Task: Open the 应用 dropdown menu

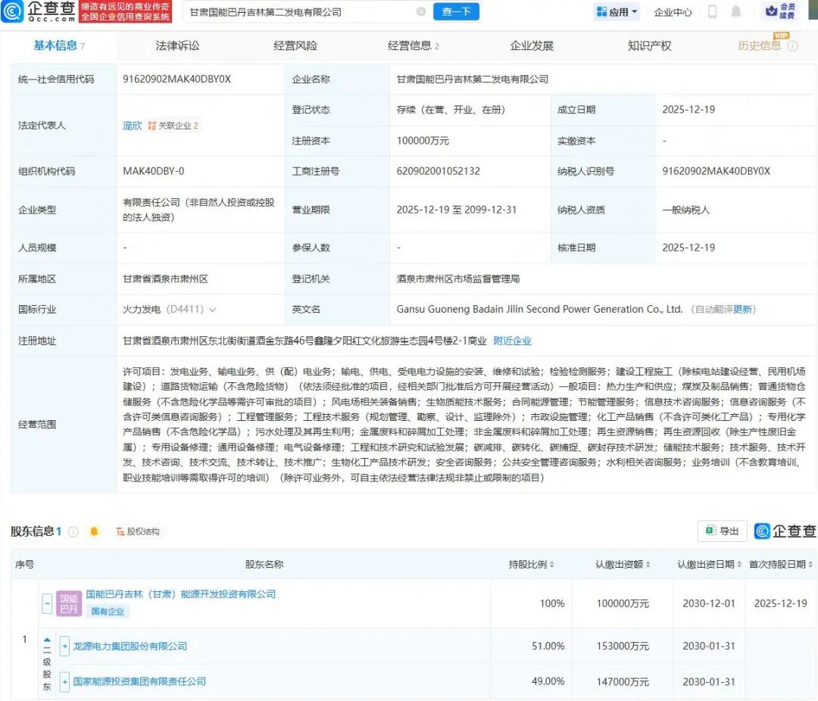Action: [x=617, y=12]
